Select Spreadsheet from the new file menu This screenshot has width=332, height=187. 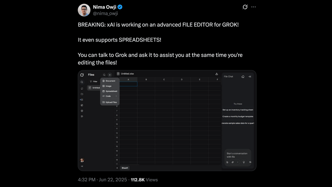pyautogui.click(x=111, y=91)
